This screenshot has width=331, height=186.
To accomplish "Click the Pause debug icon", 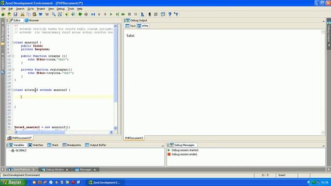I will coord(136,14).
